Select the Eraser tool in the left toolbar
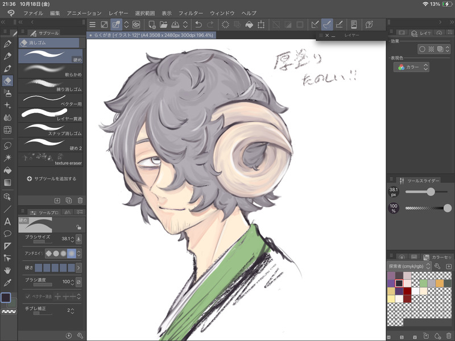455x341 pixels. (x=7, y=81)
